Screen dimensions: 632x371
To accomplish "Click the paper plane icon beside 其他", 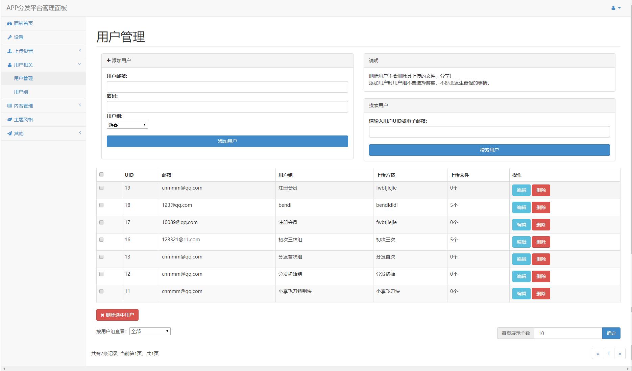I will 9,133.
